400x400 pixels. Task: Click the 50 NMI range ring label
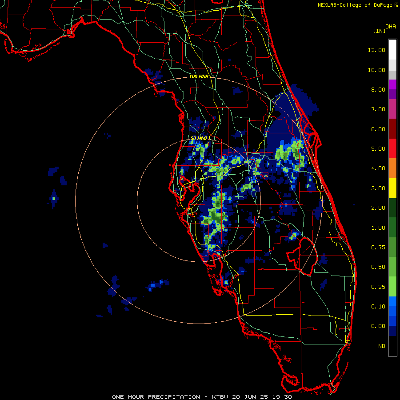(199, 138)
